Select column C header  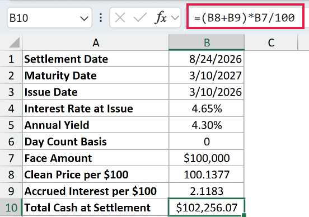[271, 43]
